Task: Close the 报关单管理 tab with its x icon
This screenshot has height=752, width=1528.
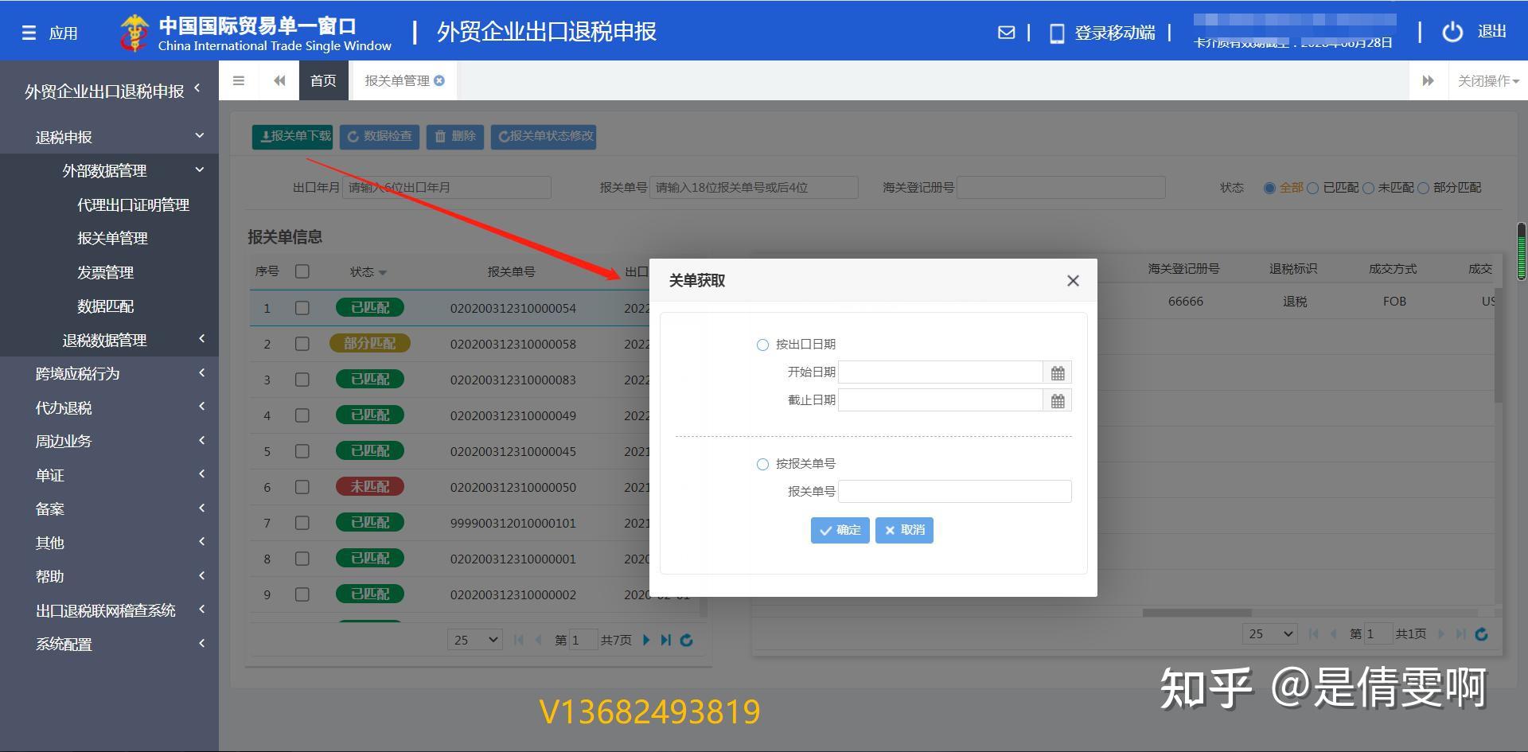Action: (439, 80)
